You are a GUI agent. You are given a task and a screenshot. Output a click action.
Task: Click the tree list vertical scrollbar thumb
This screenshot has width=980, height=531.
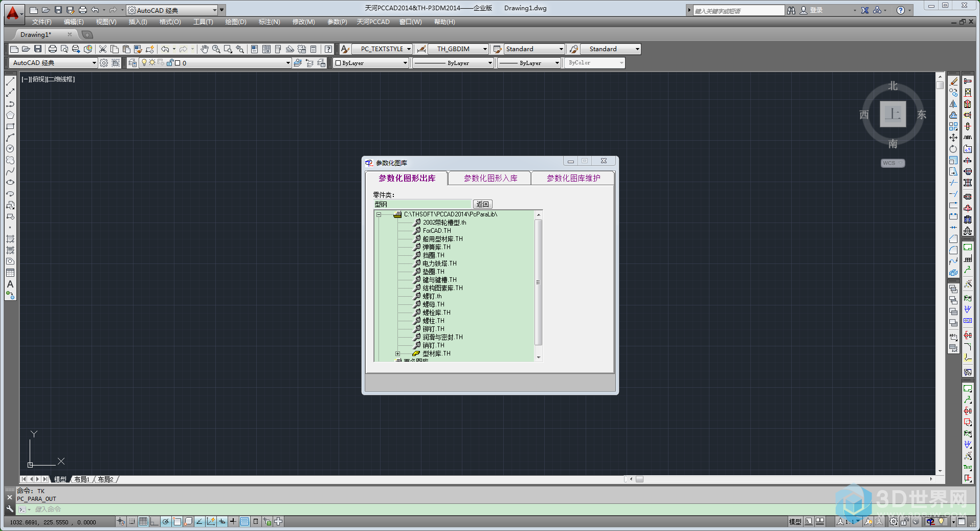coord(538,282)
